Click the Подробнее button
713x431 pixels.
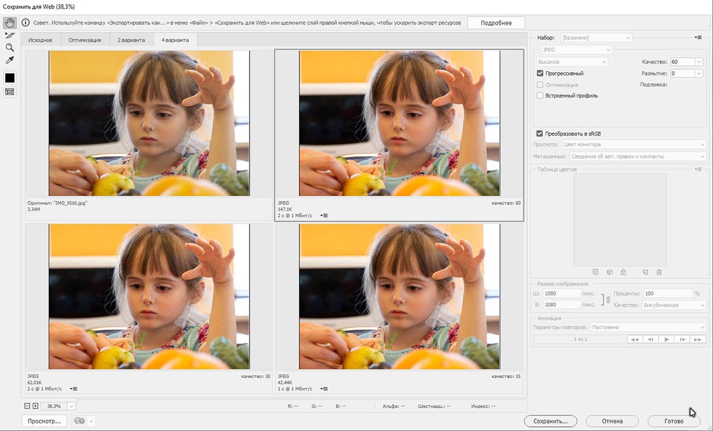tap(497, 23)
